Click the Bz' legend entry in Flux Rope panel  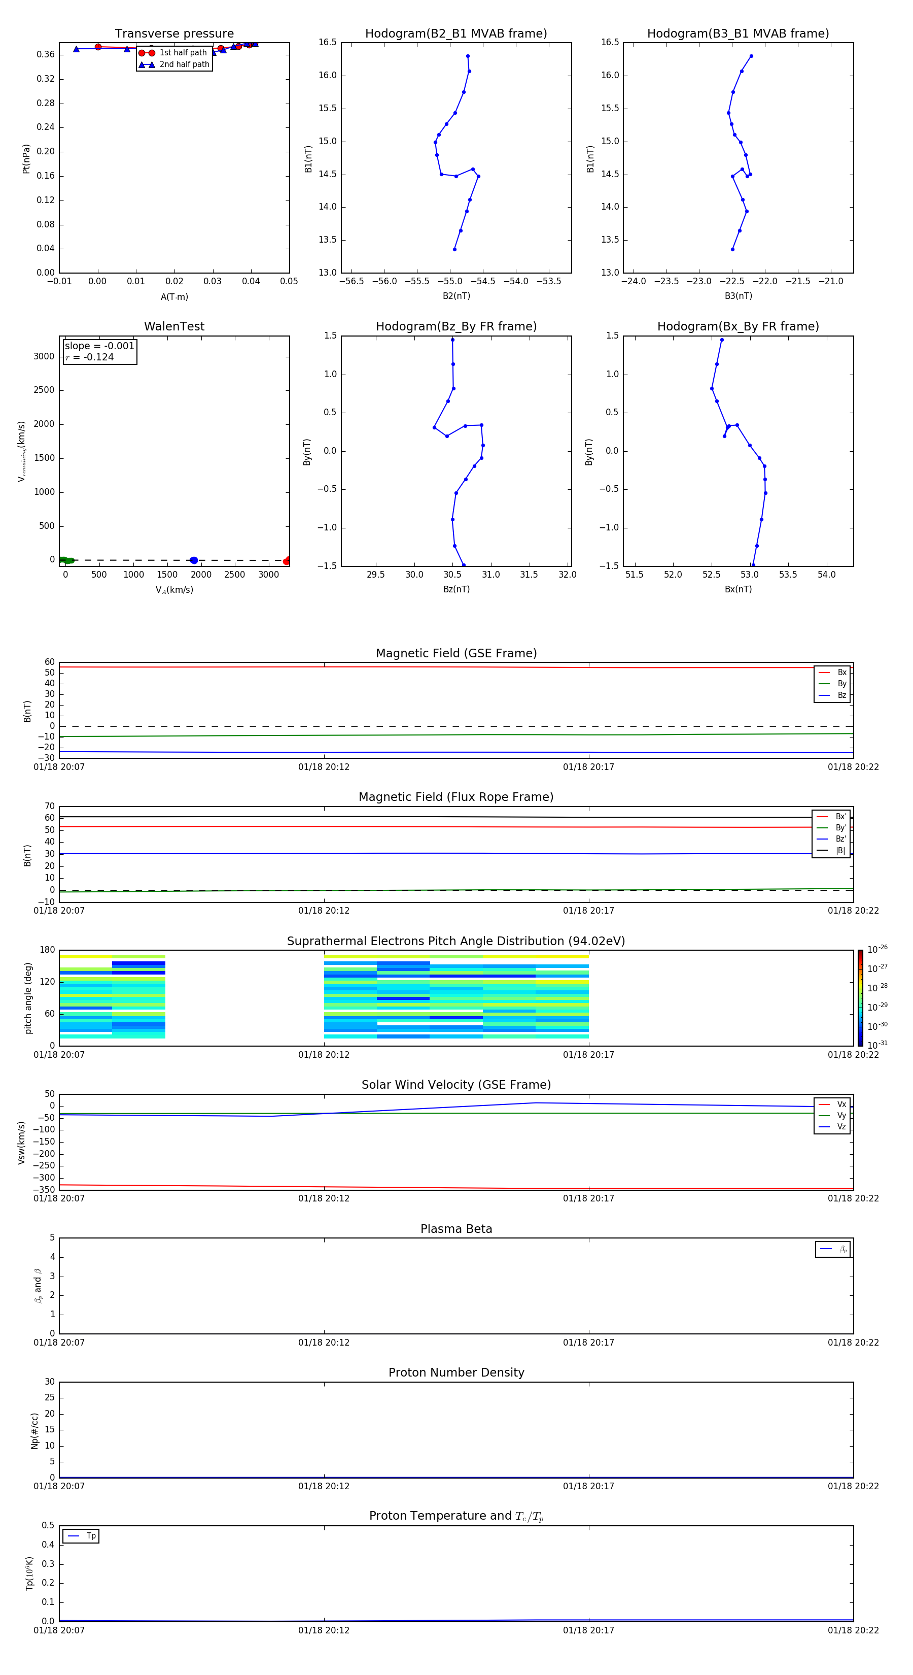[x=831, y=839]
